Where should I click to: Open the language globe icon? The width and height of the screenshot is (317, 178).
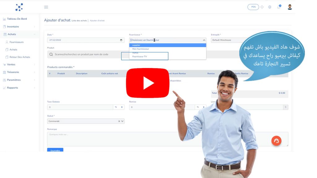270,7
